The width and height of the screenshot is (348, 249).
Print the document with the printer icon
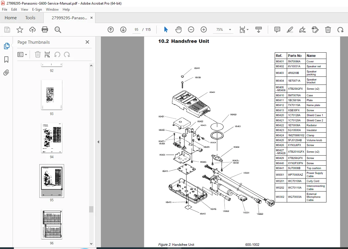[x=45, y=30]
